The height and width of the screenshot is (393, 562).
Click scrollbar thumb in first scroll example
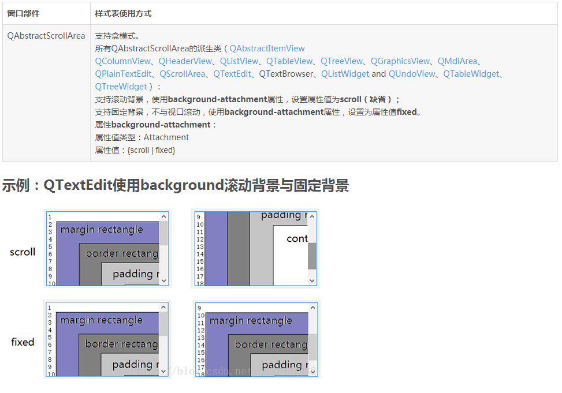tap(164, 233)
